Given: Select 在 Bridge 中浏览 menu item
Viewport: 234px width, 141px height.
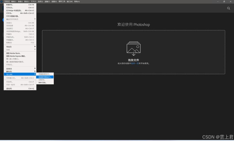Looking at the screenshot, I should click(x=20, y=10).
